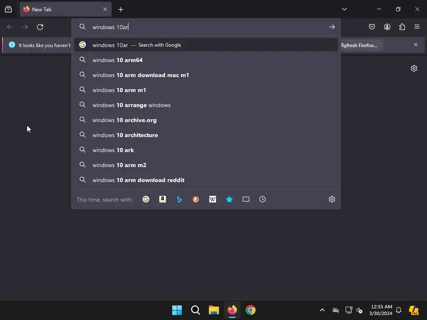Image resolution: width=427 pixels, height=320 pixels.
Task: Click the info icon in notification bar
Action: (12, 45)
